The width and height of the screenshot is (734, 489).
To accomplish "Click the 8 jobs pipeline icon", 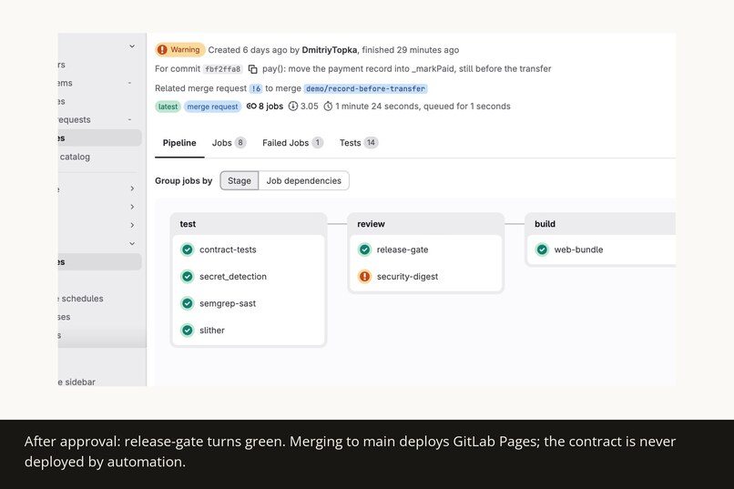I will click(251, 107).
